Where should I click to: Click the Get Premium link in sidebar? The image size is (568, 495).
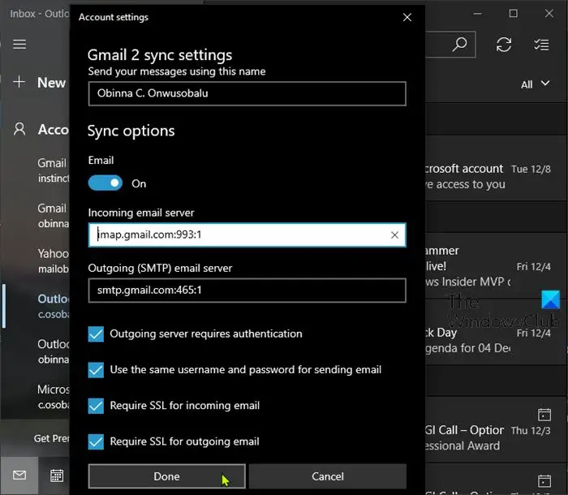click(51, 438)
